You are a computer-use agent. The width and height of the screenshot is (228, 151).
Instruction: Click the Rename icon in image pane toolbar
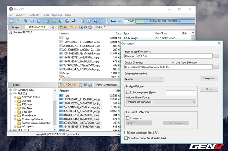tap(74, 27)
